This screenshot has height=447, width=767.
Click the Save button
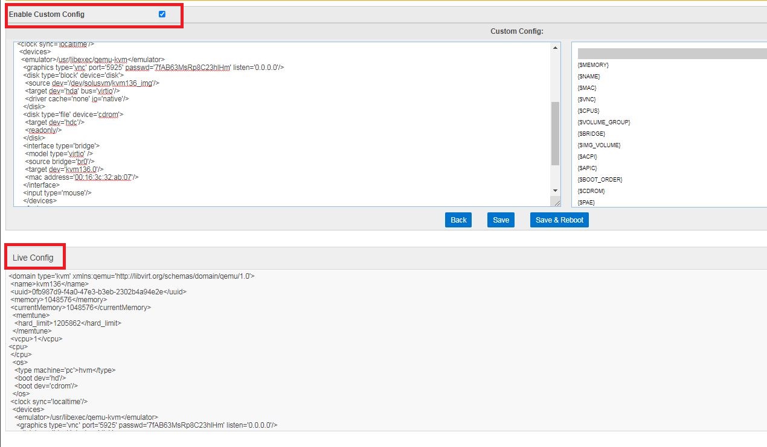click(501, 220)
